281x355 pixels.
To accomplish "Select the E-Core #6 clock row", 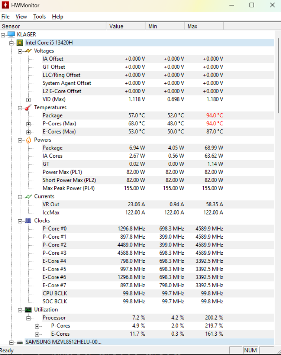I will click(158, 277).
